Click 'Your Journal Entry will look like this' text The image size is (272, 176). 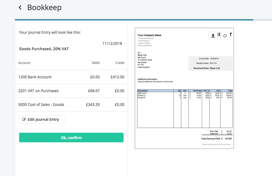pos(50,32)
